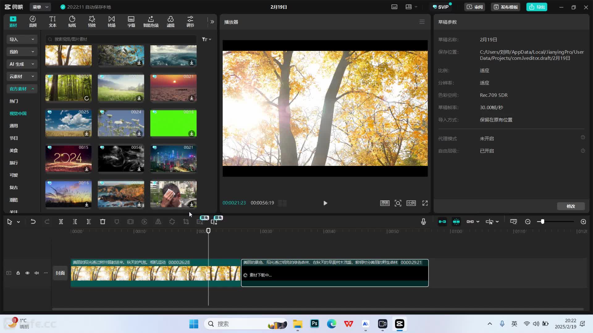
Task: Open the keyboard shortcuts icon in title bar
Action: [x=394, y=7]
